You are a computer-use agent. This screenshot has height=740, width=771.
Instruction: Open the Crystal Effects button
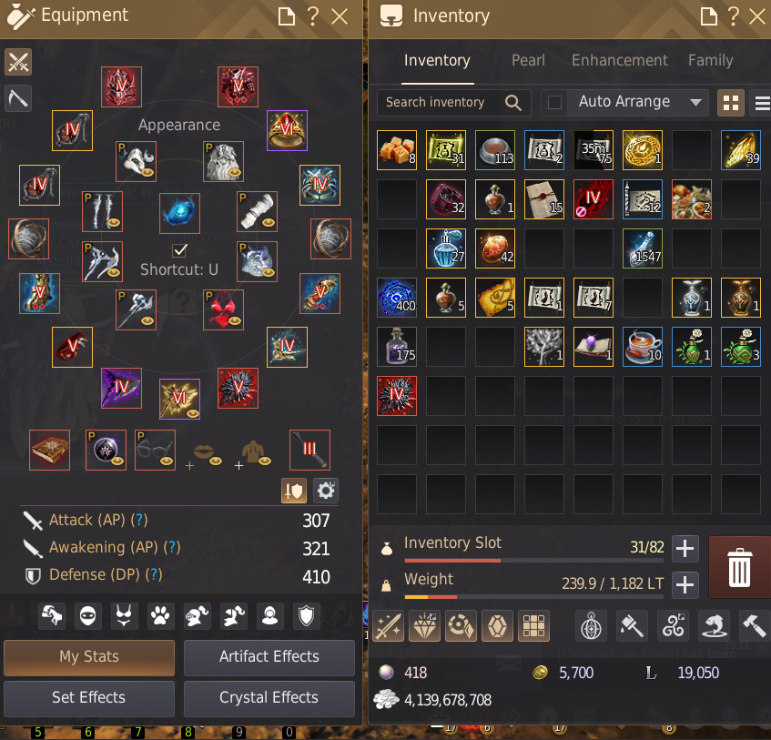click(x=269, y=698)
